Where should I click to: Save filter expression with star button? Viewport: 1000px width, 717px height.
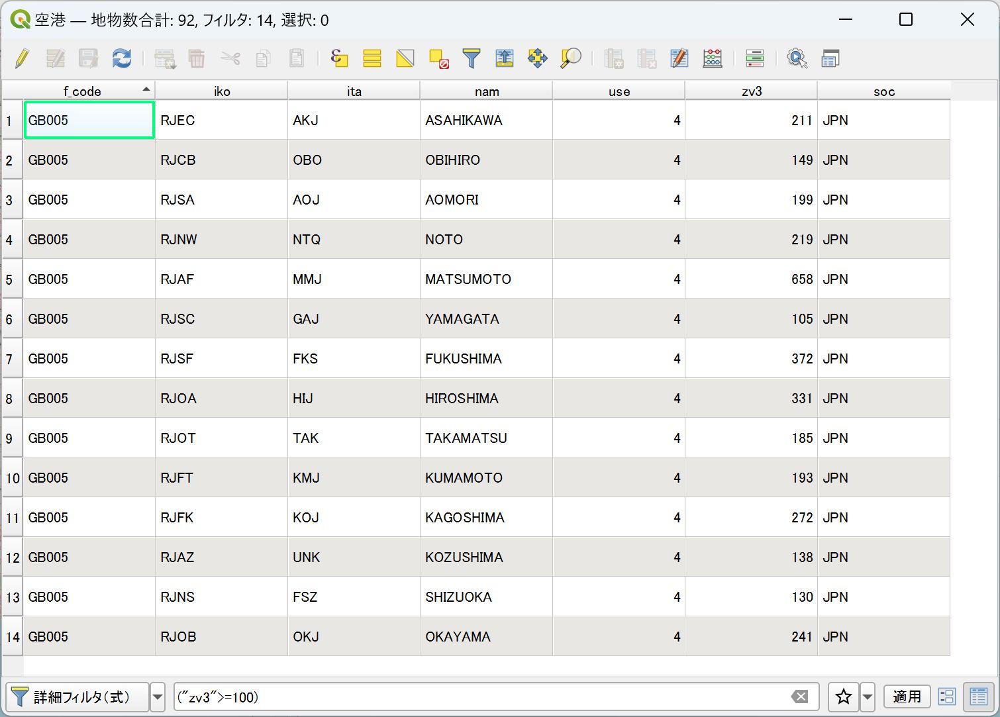point(844,696)
